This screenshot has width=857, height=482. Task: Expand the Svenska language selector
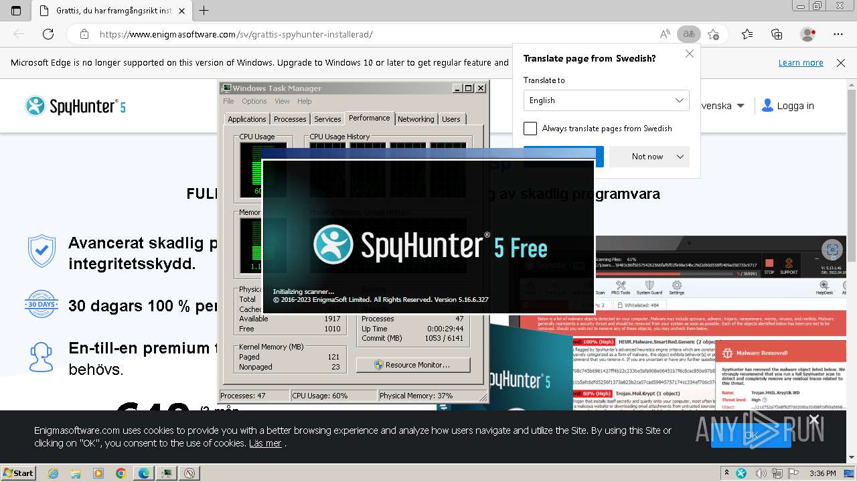click(x=722, y=106)
